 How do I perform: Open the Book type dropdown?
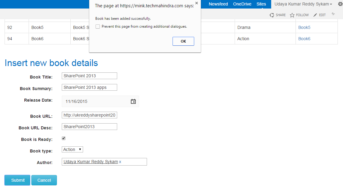[72, 149]
